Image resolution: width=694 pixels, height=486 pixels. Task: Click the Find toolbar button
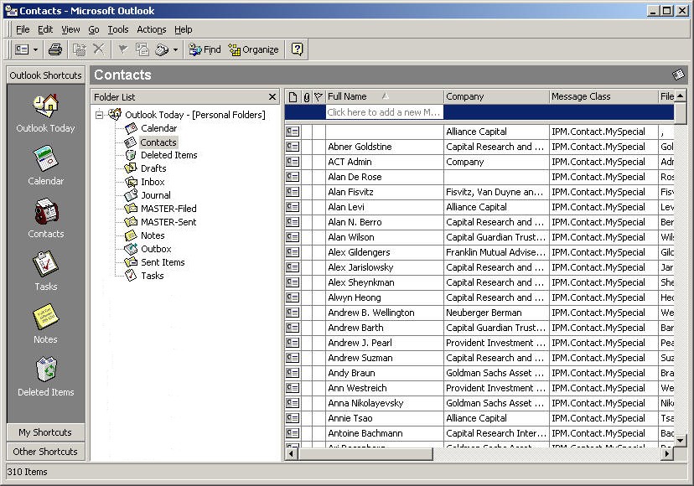(x=205, y=49)
